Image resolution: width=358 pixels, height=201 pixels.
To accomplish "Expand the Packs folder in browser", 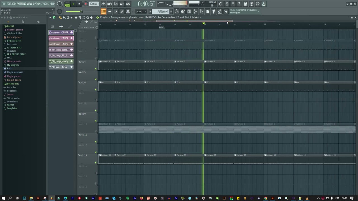I will click(x=10, y=68).
